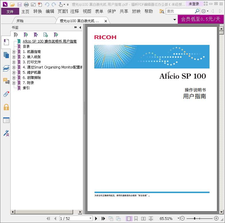Click the settings gear icon
Viewport: 225px width, 223px height.
(x=204, y=11)
